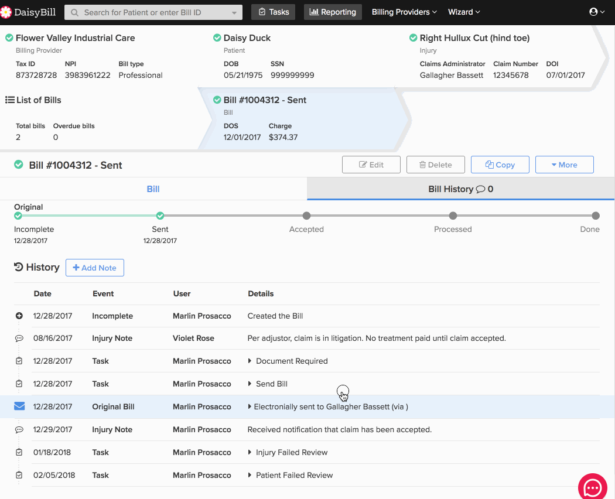Image resolution: width=615 pixels, height=499 pixels.
Task: Select the Bill History tab
Action: coord(460,189)
